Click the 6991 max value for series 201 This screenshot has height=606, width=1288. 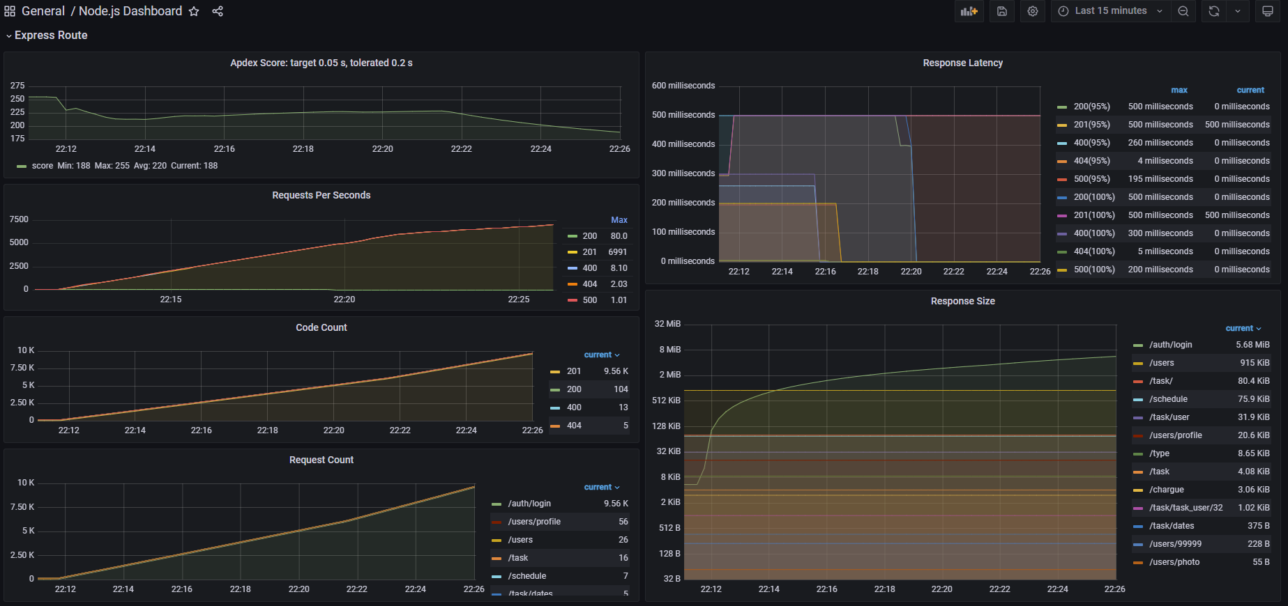pos(618,252)
